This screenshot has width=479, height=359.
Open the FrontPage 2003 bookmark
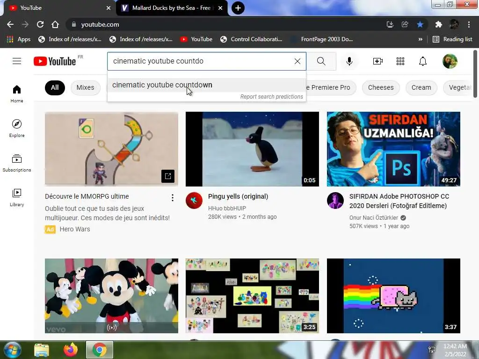[322, 39]
